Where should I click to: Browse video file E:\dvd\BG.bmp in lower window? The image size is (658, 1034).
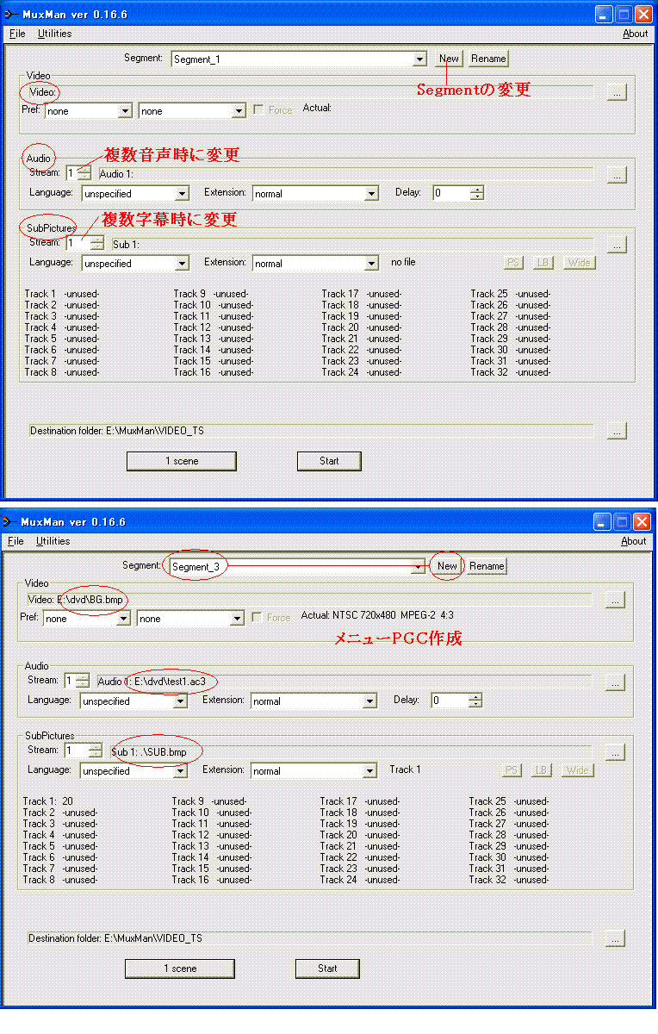click(x=615, y=600)
